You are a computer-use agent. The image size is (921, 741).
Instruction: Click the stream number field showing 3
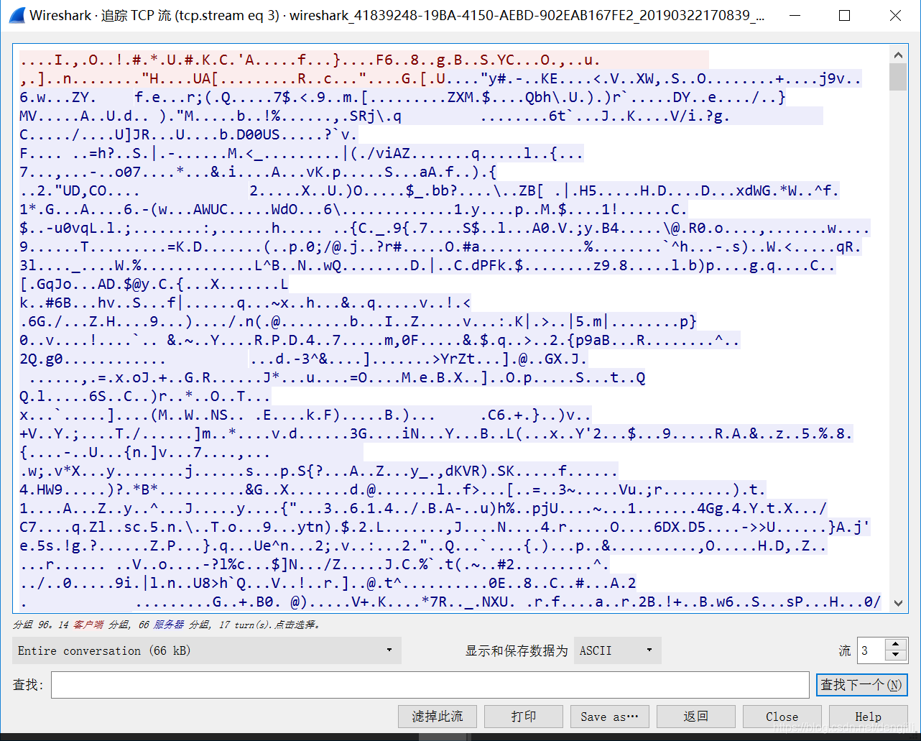(871, 650)
